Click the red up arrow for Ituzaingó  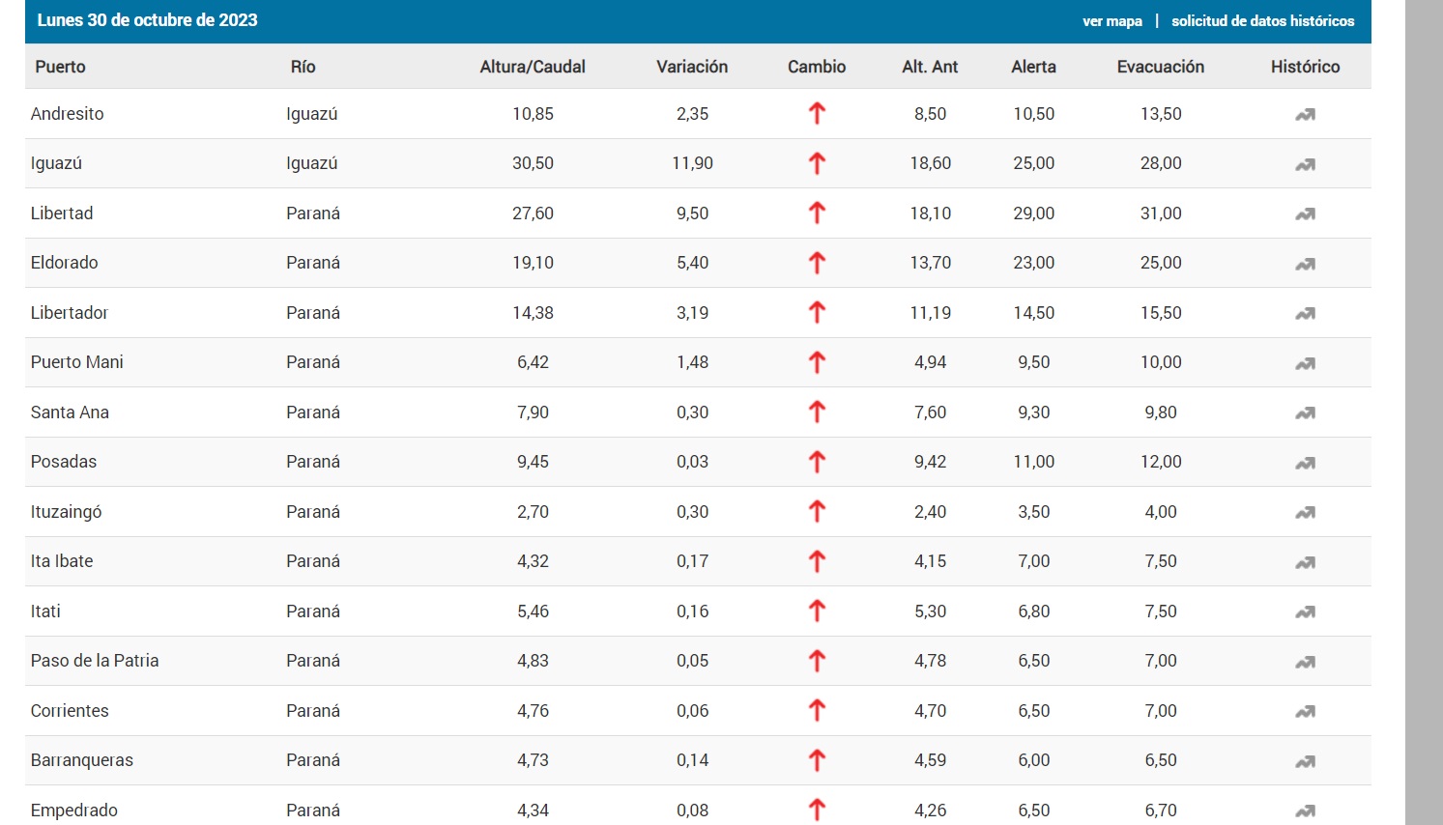coord(817,512)
